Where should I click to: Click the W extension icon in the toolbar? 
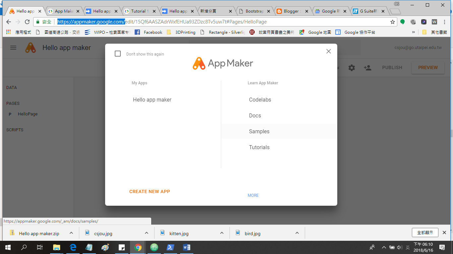434,22
